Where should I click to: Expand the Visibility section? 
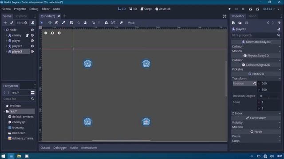(x=256, y=123)
